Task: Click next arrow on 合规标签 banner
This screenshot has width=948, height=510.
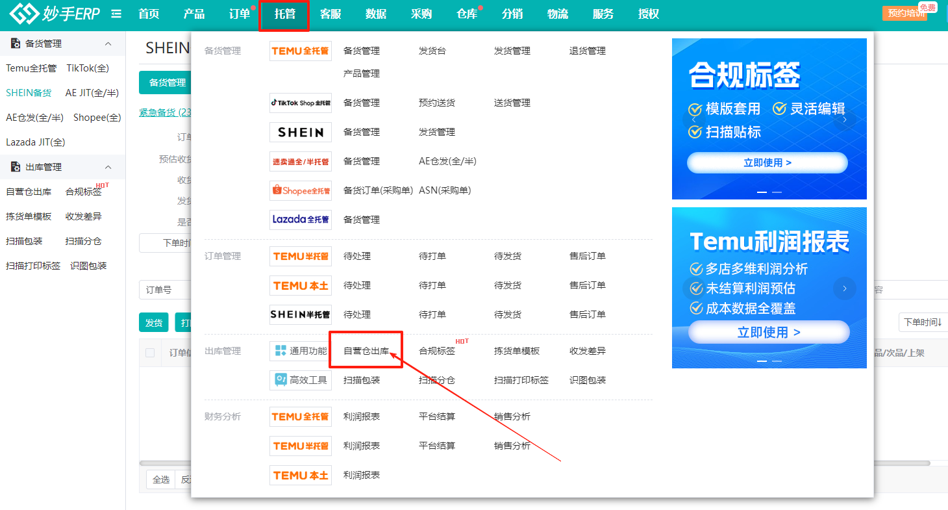Action: click(x=845, y=120)
